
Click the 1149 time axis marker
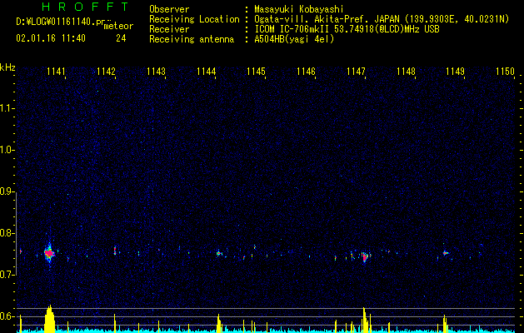pos(456,71)
